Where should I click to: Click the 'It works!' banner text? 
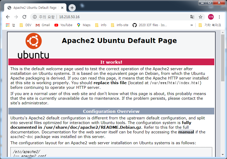pyautogui.click(x=111, y=62)
